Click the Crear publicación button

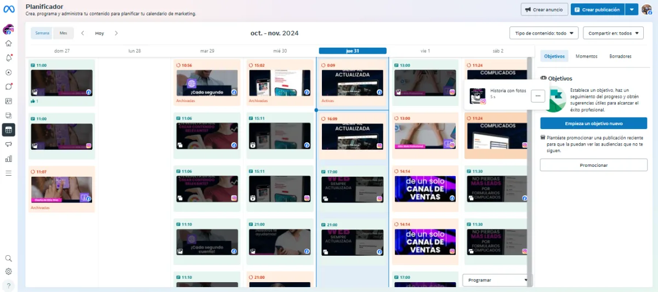coord(598,9)
